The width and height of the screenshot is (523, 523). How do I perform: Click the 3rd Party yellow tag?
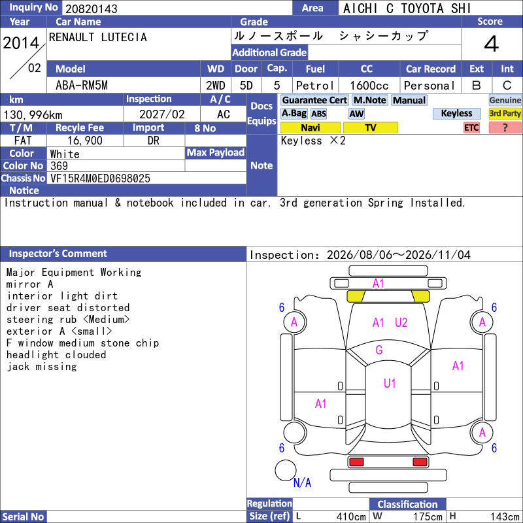click(505, 113)
